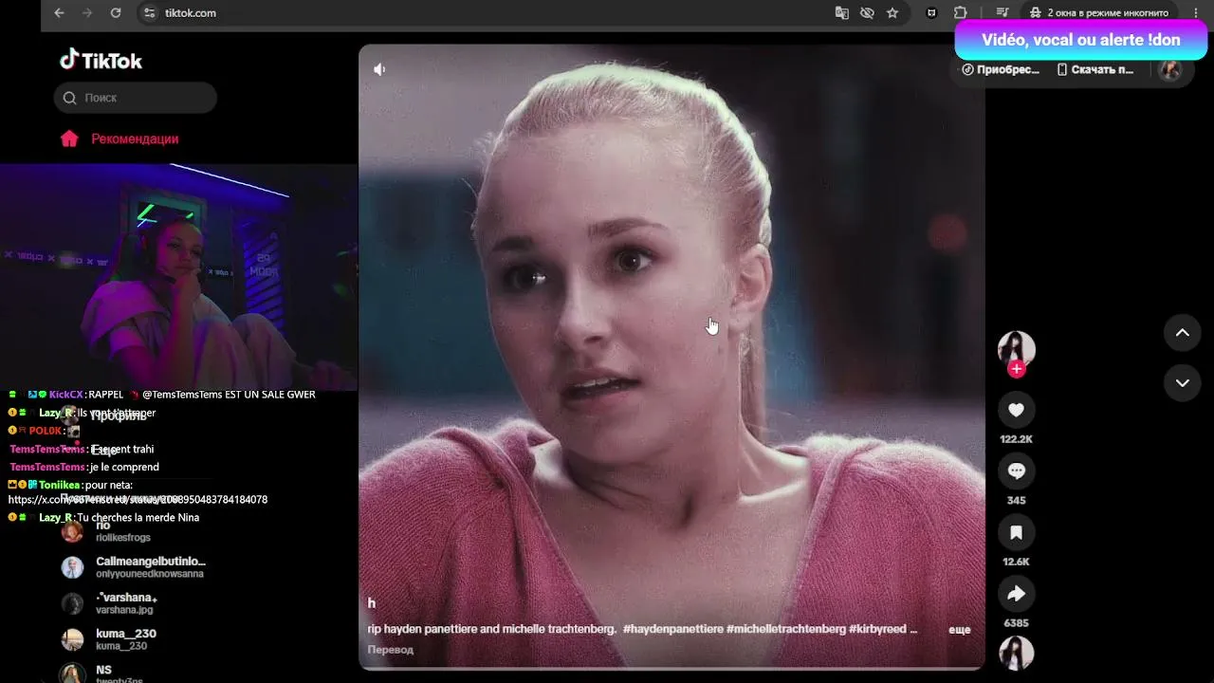
Task: Open the Extensions puzzle icon
Action: (960, 13)
